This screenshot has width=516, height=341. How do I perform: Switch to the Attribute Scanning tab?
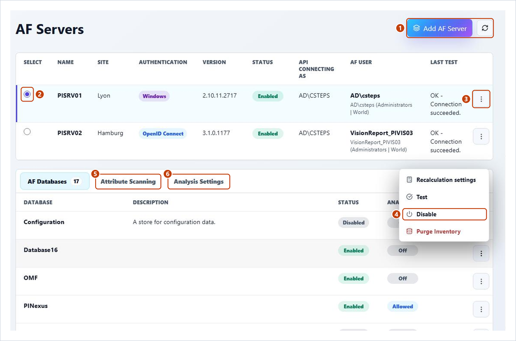coord(128,181)
